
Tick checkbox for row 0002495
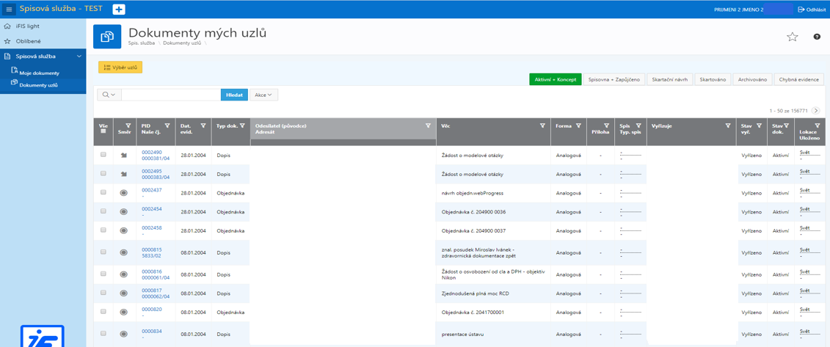(103, 173)
